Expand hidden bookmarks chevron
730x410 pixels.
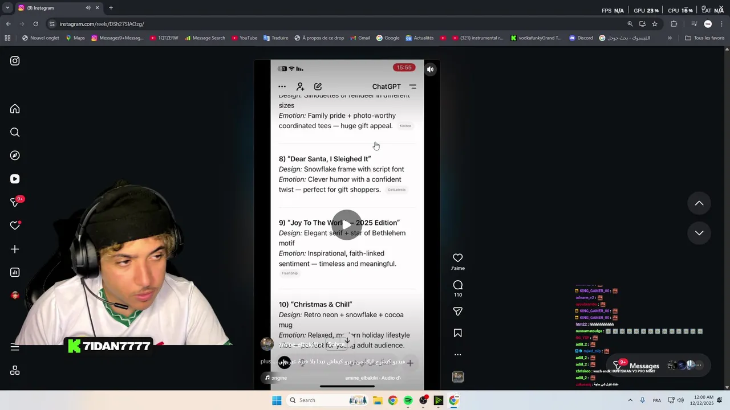tap(670, 38)
